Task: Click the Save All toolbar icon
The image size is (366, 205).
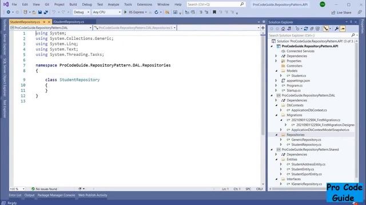Action: 46,12
